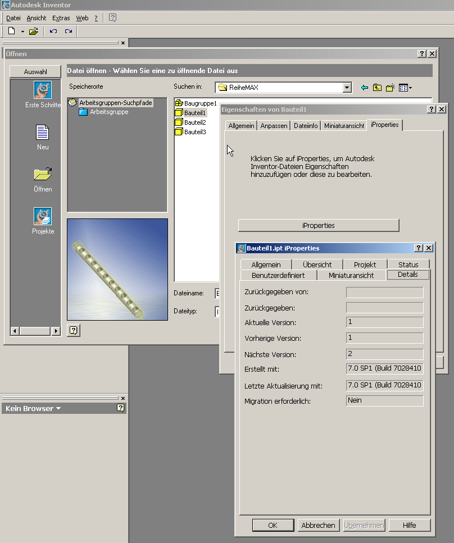Click the part preview thumbnail

coord(117,270)
